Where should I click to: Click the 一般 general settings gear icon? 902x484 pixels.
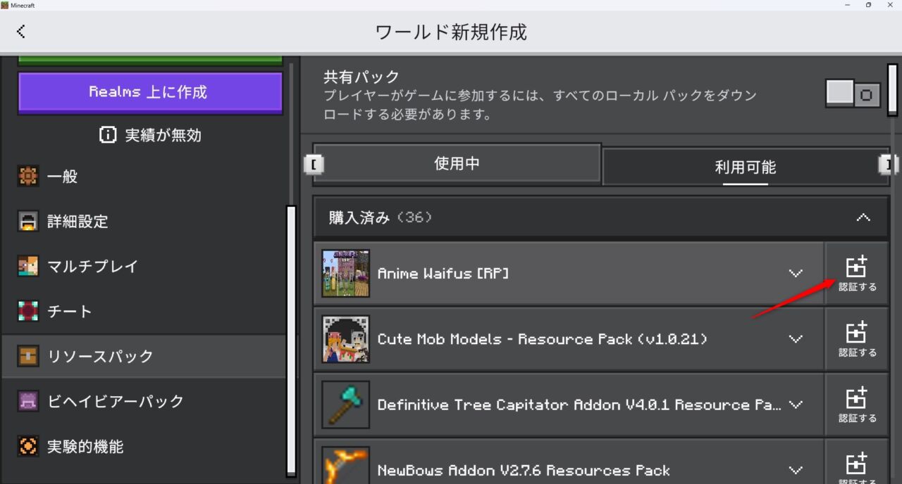[28, 177]
